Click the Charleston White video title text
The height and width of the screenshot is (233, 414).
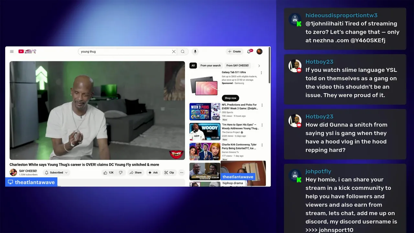click(x=84, y=165)
